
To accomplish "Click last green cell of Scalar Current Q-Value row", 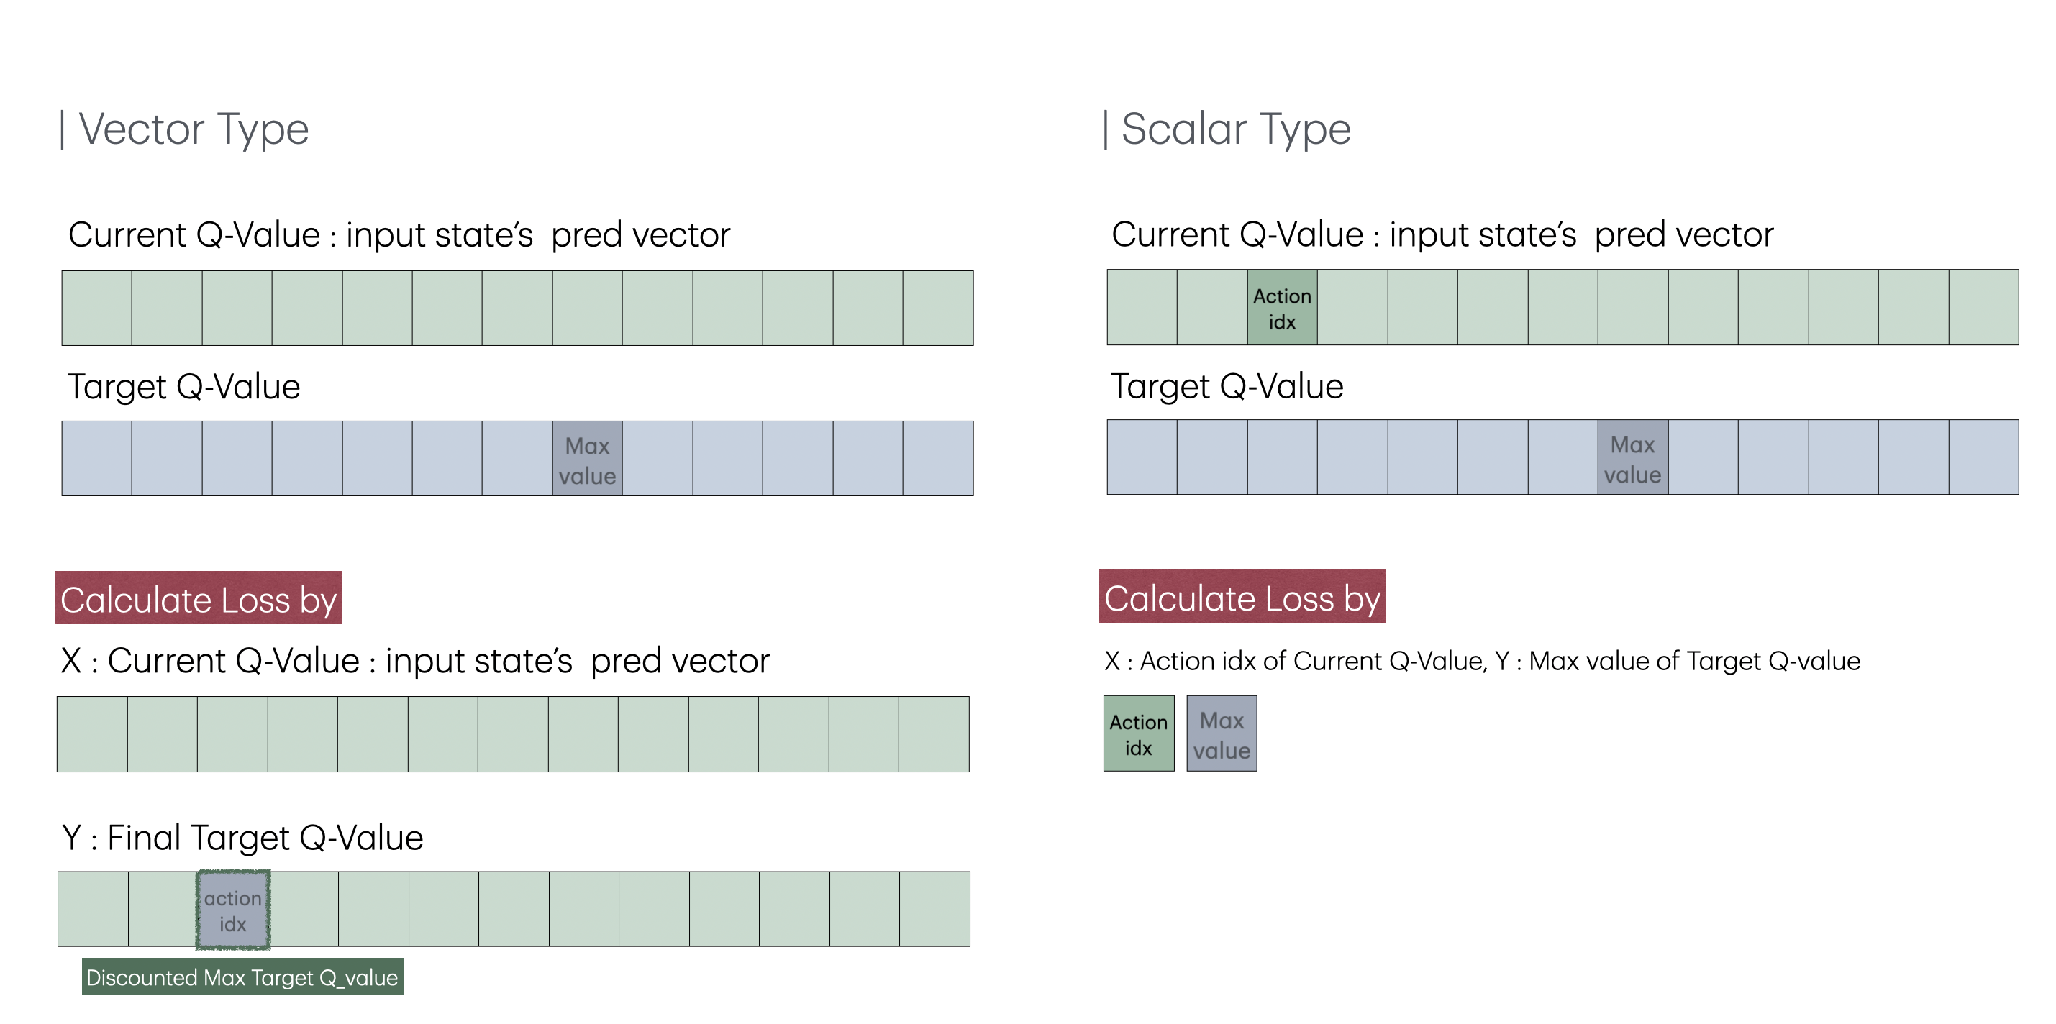I will tap(1983, 308).
